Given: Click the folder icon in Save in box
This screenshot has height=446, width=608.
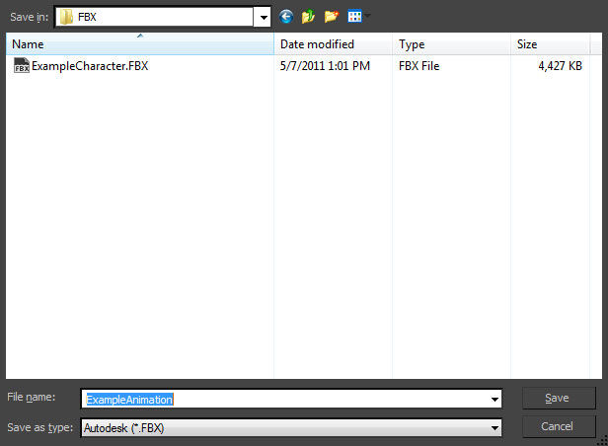Looking at the screenshot, I should tap(66, 17).
